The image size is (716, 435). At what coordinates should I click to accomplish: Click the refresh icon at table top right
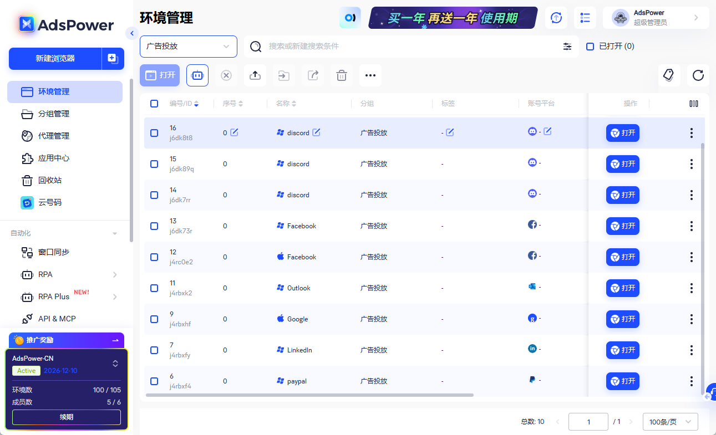[x=698, y=75]
